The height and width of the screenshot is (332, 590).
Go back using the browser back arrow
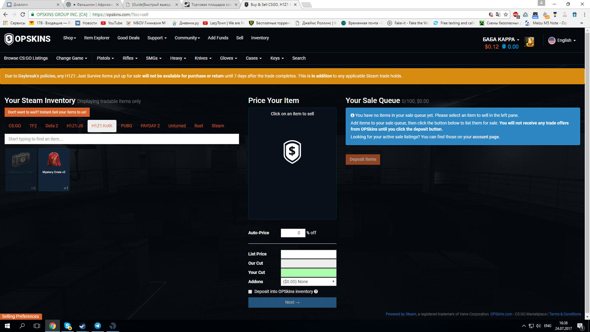coord(6,14)
